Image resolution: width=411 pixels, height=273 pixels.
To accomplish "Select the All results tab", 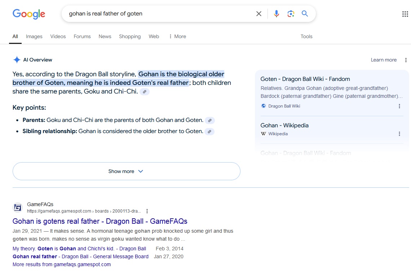I will pyautogui.click(x=15, y=37).
